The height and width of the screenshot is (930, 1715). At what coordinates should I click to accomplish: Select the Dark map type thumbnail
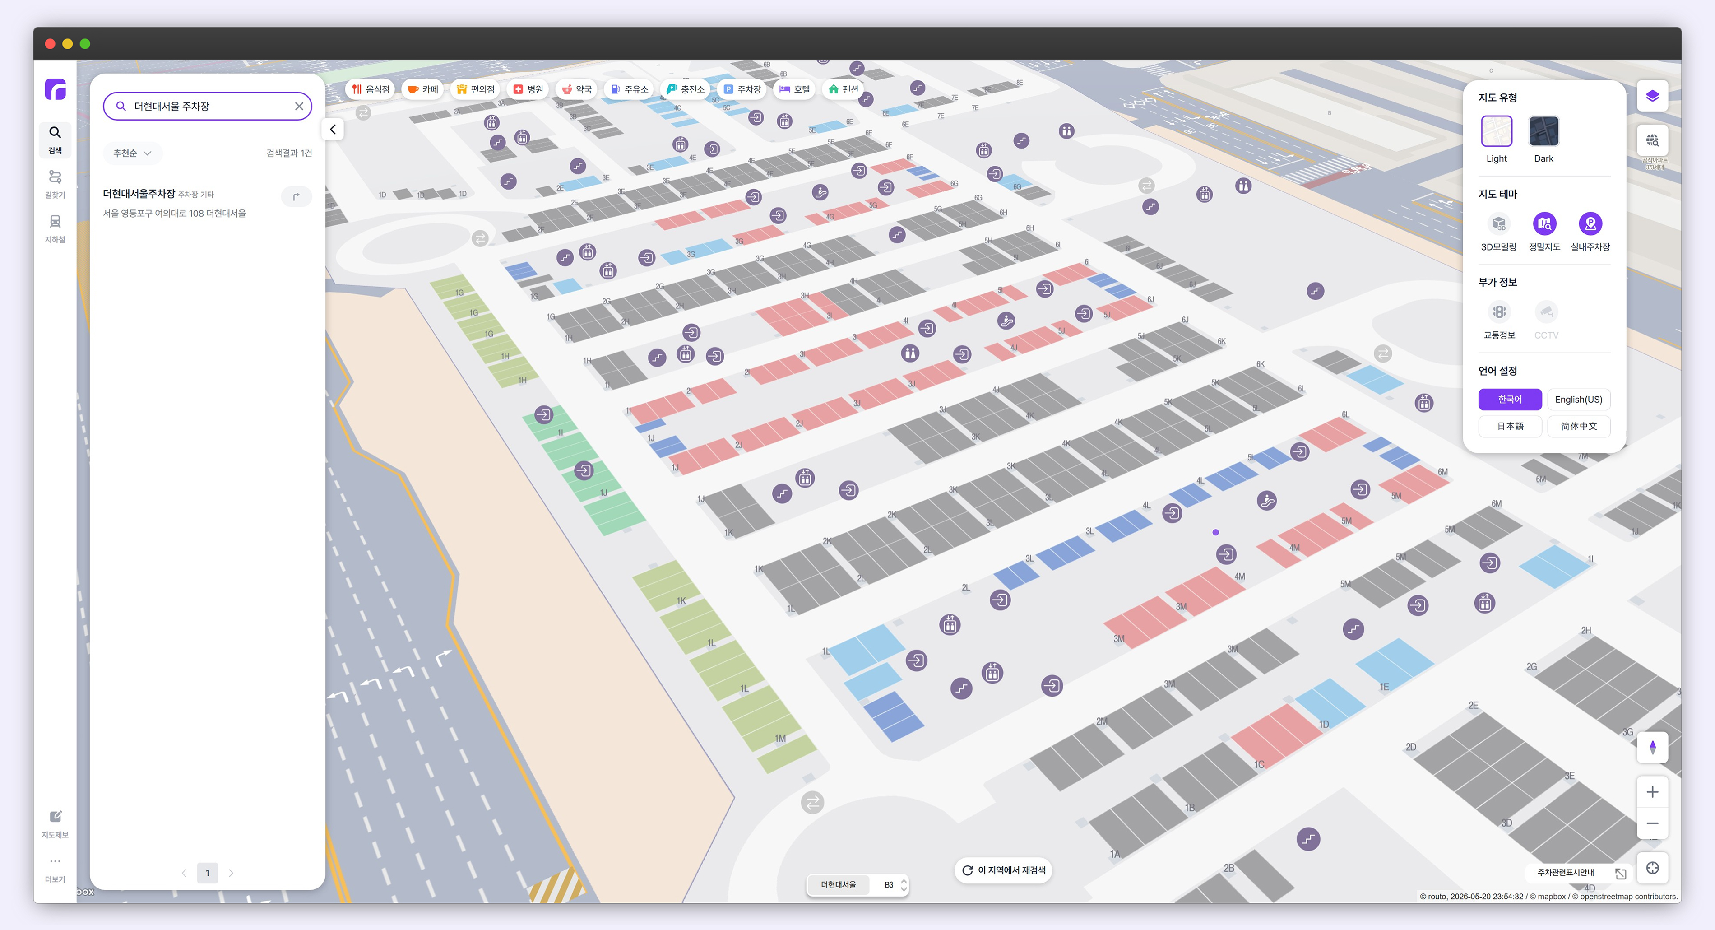point(1544,130)
